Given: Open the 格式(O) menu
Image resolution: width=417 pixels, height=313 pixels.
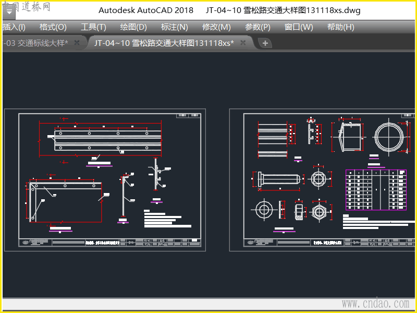Looking at the screenshot, I should coord(53,27).
